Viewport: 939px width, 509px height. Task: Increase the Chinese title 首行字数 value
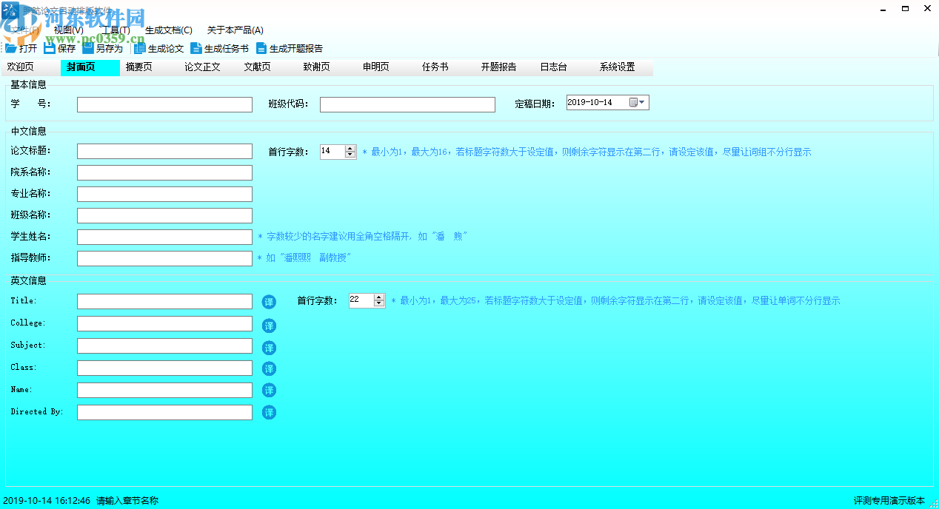(350, 148)
